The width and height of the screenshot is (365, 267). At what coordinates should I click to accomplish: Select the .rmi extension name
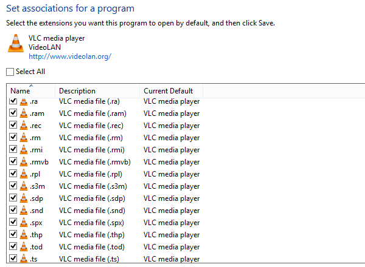pyautogui.click(x=36, y=150)
